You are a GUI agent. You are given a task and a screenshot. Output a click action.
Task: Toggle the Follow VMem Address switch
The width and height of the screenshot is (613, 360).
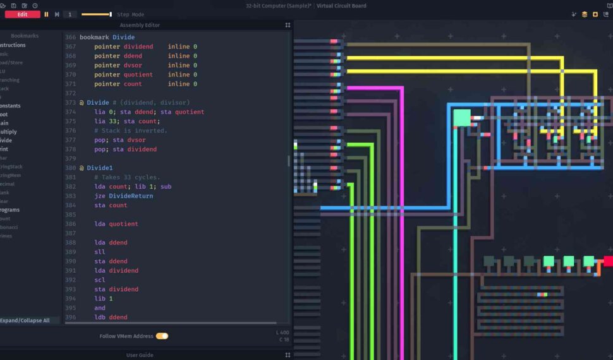(162, 336)
